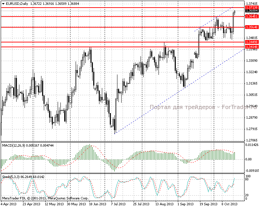The width and height of the screenshot is (259, 207).
Task: Click the 13 Aug 2013 date label
Action: pos(164,204)
